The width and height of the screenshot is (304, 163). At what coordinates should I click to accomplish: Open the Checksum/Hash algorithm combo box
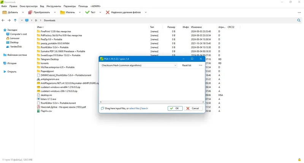click(x=139, y=65)
